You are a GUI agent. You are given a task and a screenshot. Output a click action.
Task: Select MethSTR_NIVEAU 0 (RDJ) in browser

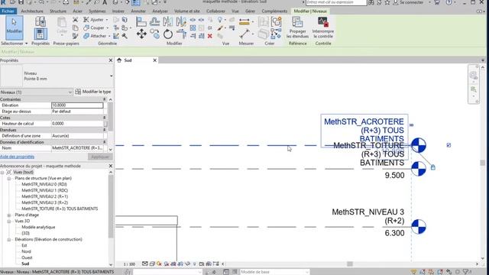tap(44, 184)
